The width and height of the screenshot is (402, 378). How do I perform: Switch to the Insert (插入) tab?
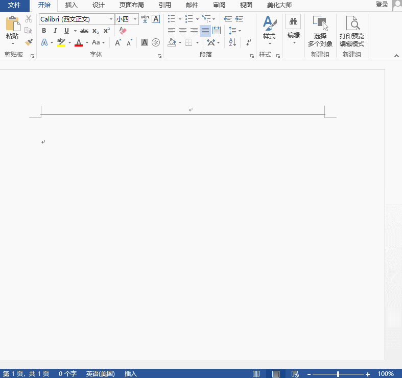pyautogui.click(x=72, y=5)
